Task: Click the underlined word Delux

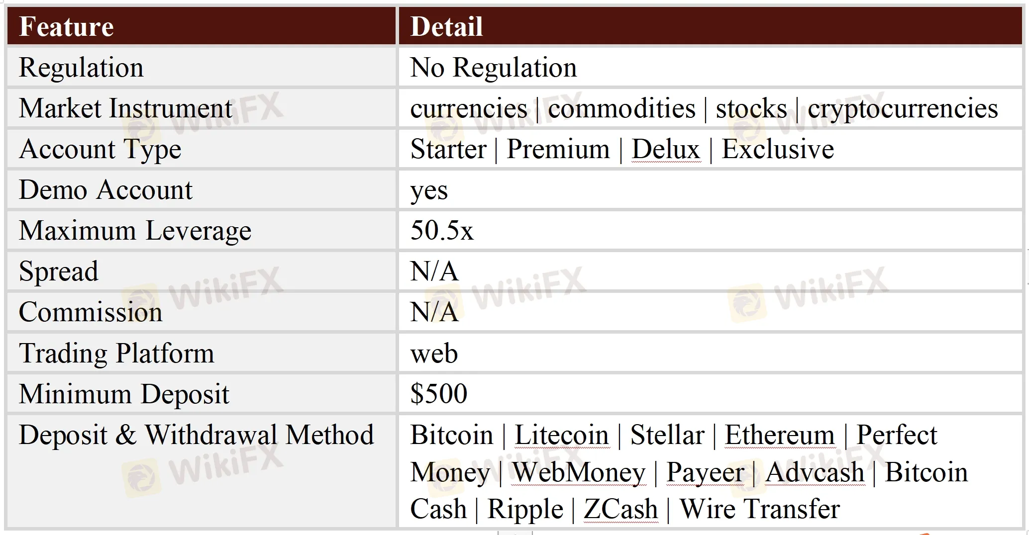Action: click(666, 149)
